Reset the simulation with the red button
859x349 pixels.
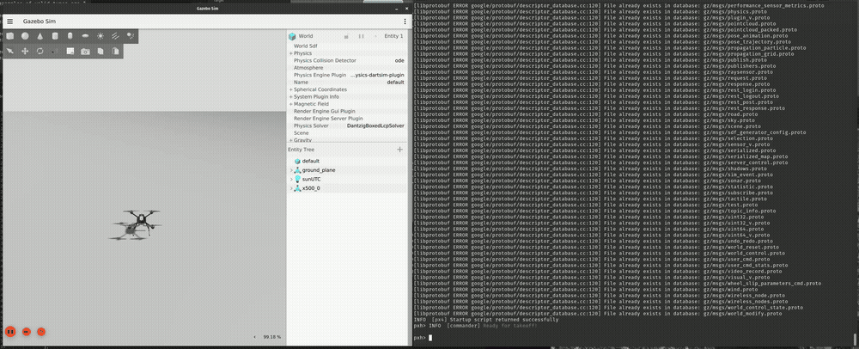pos(41,331)
